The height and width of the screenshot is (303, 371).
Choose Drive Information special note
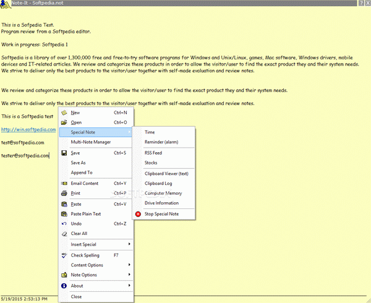[164, 203]
